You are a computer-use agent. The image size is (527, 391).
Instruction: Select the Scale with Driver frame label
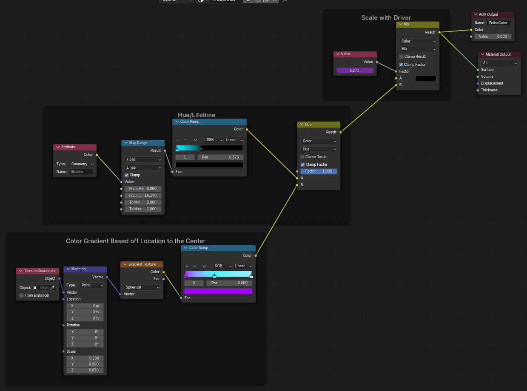point(386,18)
